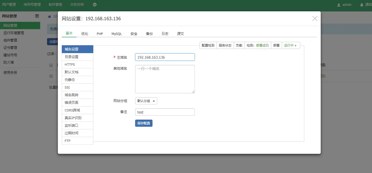
Task: Expand the circular chevron in the top bar
Action: point(95,4)
